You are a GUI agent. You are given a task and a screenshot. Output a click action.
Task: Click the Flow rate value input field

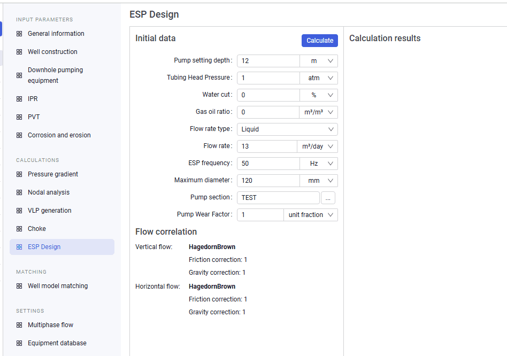pyautogui.click(x=267, y=146)
